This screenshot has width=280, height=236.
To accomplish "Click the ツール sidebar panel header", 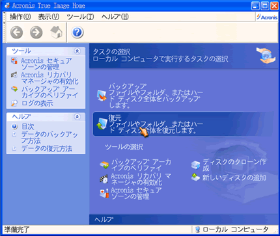I will pos(46,51).
